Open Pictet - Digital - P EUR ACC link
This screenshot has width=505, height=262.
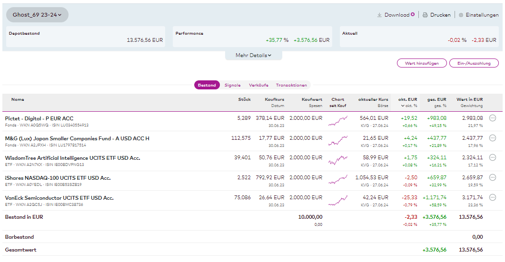(39, 118)
